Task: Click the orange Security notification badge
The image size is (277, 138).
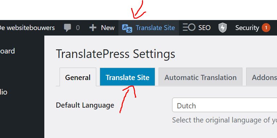Action: (266, 28)
